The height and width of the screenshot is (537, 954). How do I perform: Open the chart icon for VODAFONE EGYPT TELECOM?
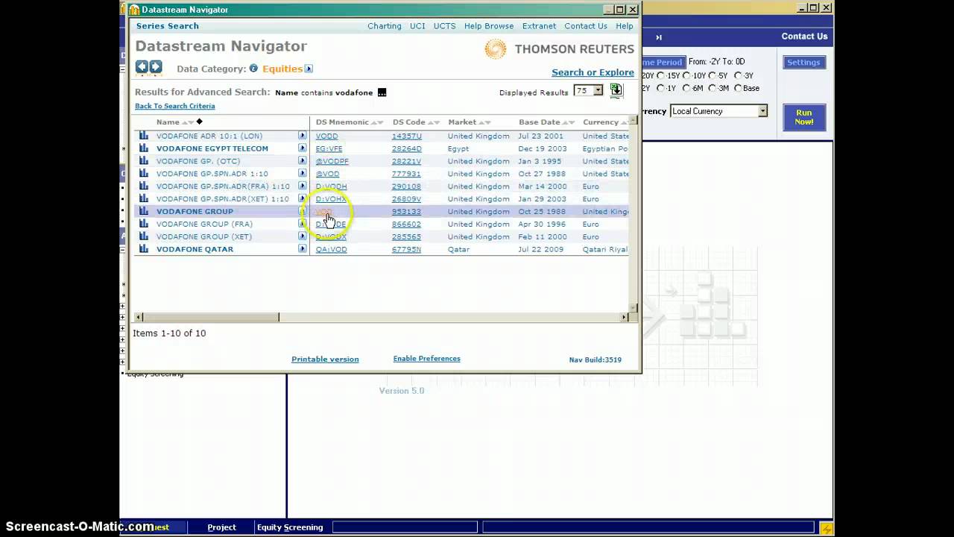(x=144, y=148)
